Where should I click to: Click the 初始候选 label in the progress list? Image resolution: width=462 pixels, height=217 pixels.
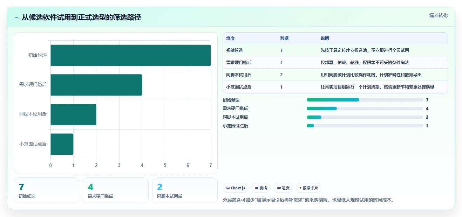coord(231,100)
